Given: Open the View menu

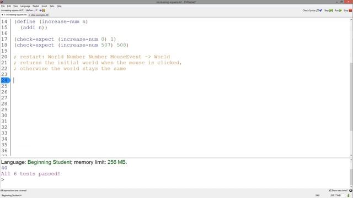Looking at the screenshot, I should [x=15, y=6].
